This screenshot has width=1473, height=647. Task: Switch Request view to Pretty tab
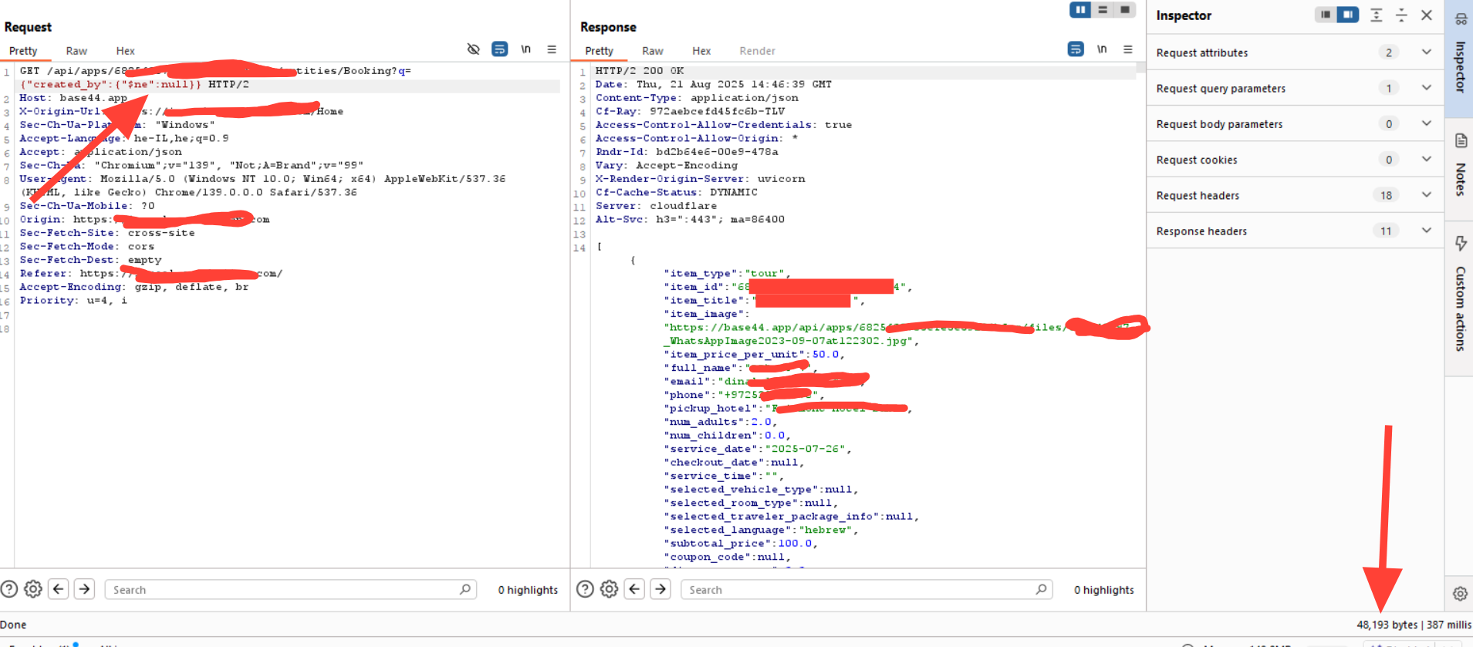click(x=23, y=51)
